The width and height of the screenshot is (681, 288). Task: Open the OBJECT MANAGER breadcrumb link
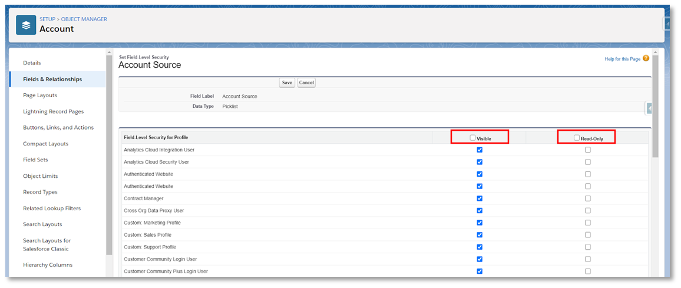(x=84, y=19)
